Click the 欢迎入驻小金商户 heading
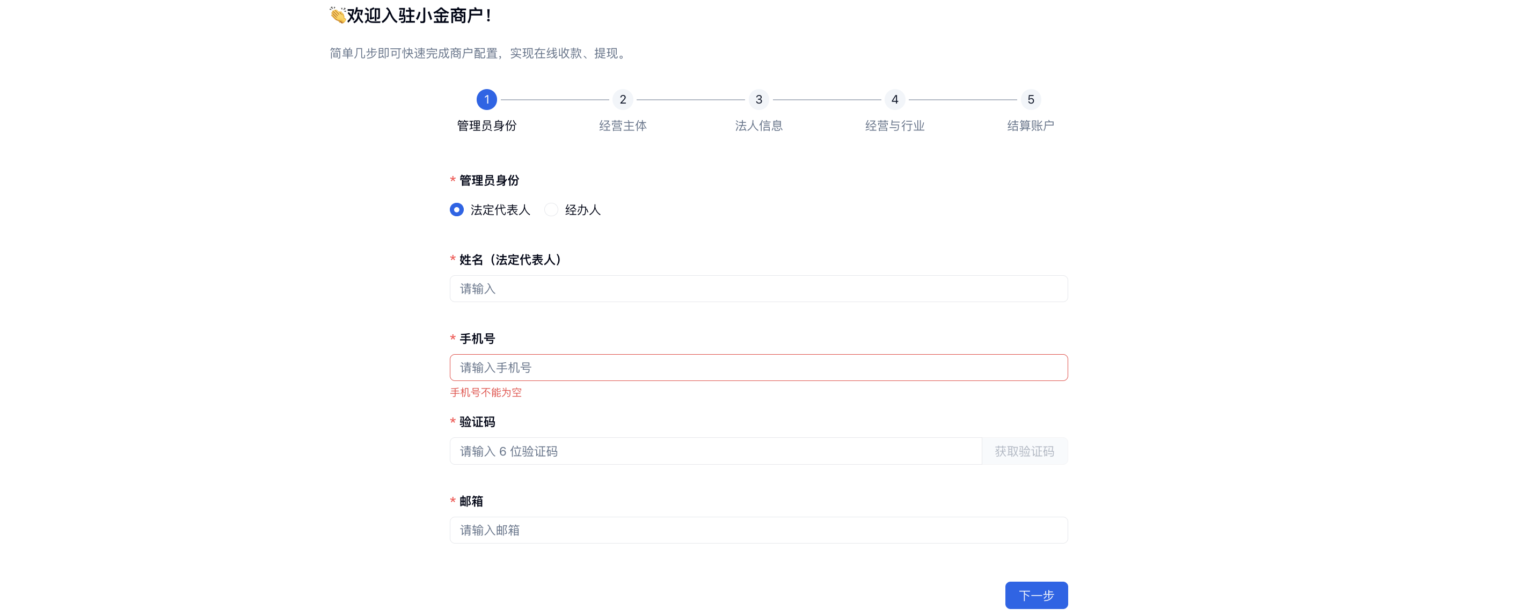The image size is (1518, 616). click(420, 16)
